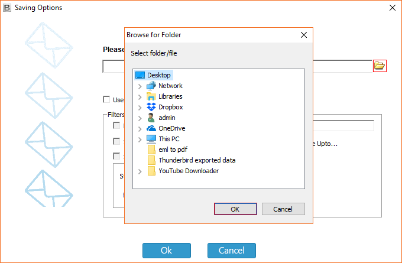Click the browse folder icon beside path field
Viewport: 402px width, 263px height.
[379, 66]
